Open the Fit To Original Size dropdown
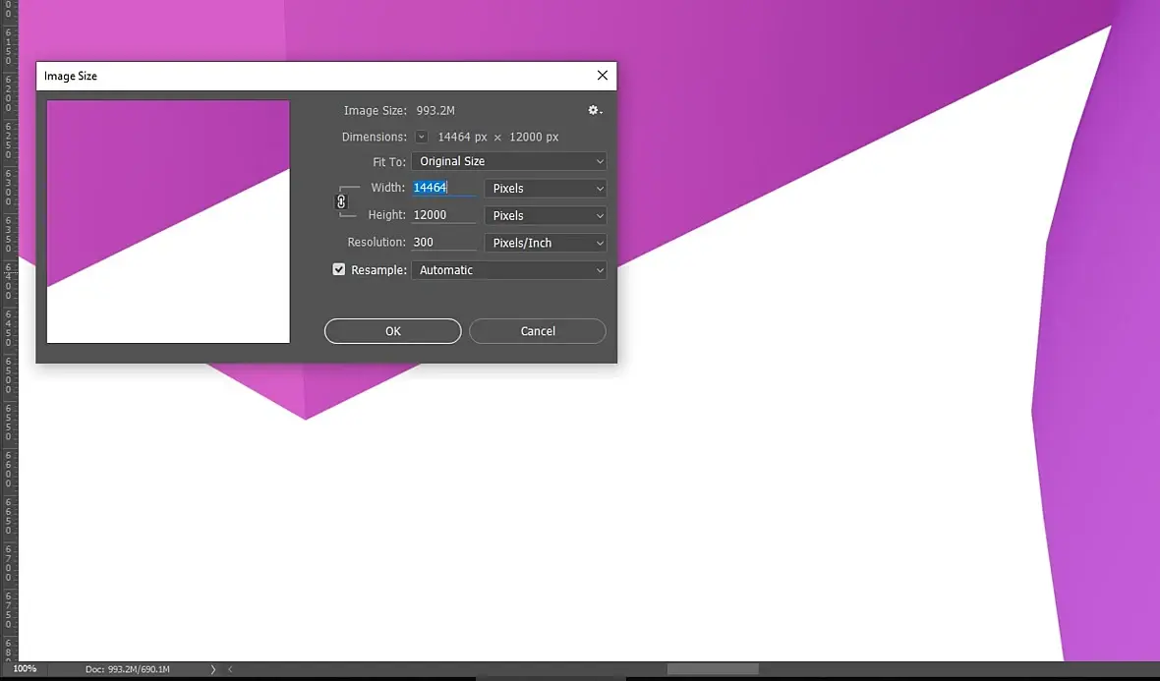The image size is (1160, 681). (509, 161)
